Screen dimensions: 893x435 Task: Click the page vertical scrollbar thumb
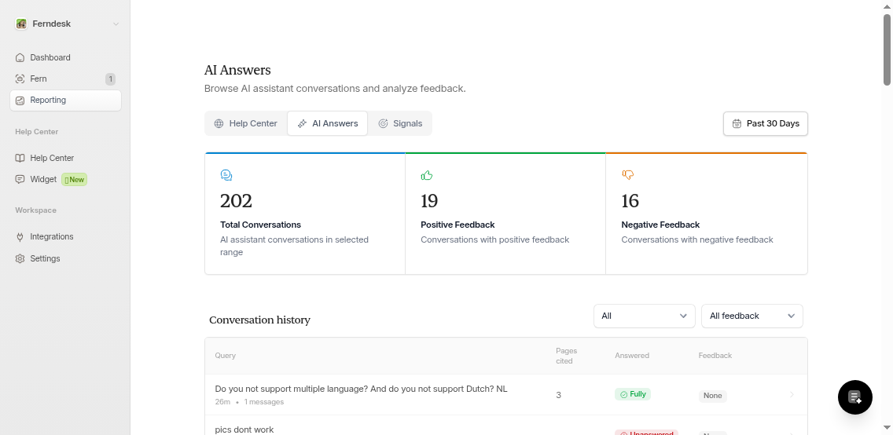pos(887,49)
